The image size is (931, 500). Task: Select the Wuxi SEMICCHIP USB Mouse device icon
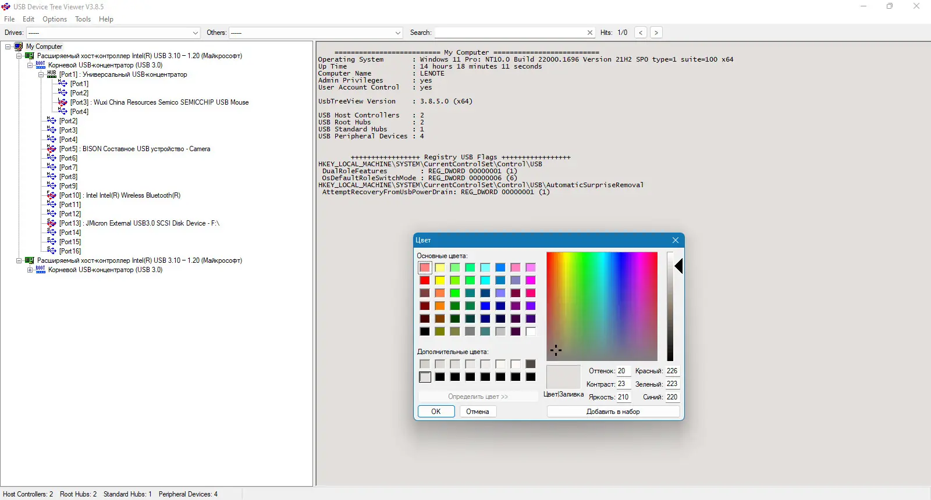tap(63, 102)
